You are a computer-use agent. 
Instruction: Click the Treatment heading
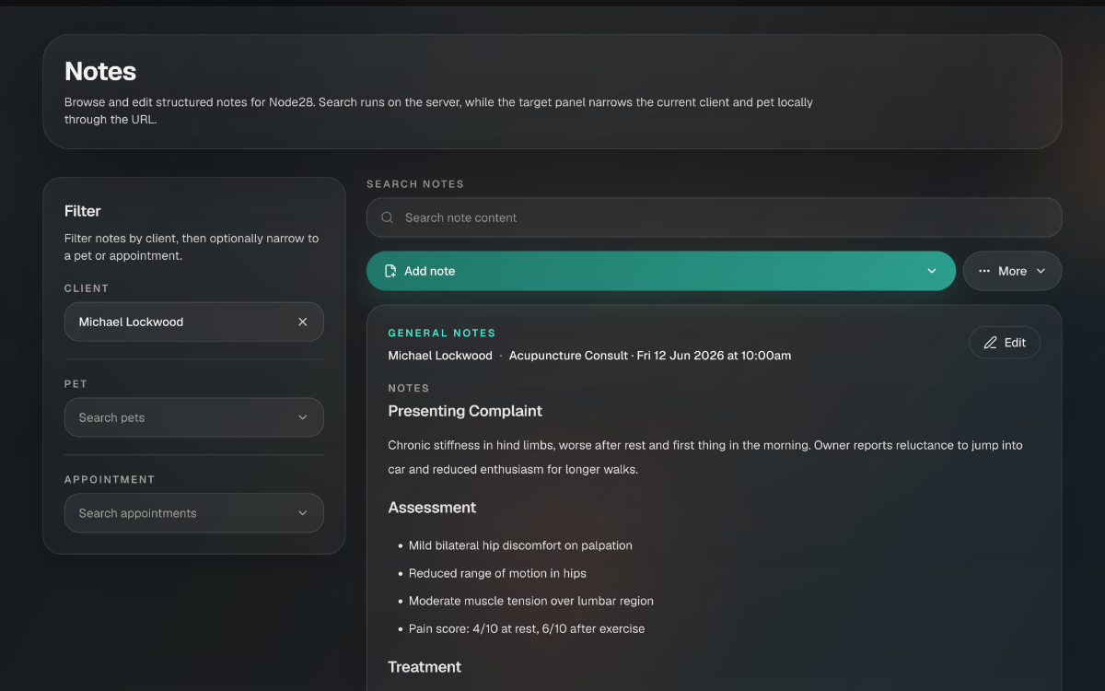click(425, 667)
